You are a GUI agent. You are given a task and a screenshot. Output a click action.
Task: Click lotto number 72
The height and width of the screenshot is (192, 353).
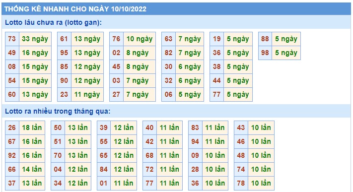click(149, 170)
